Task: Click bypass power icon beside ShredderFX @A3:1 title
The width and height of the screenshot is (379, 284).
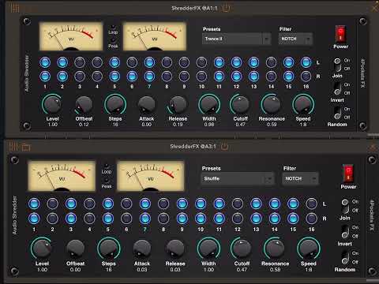Action: (x=224, y=147)
